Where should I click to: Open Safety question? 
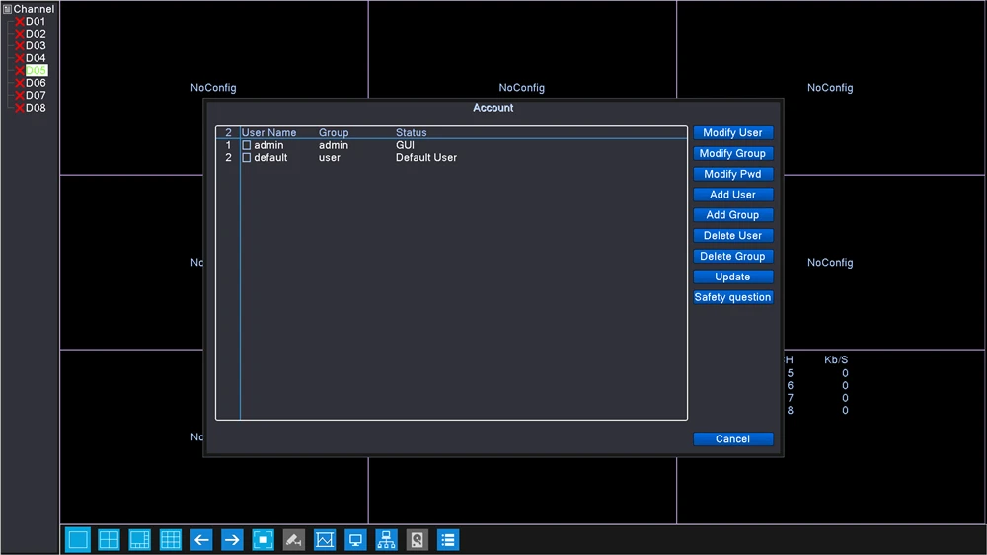coord(732,297)
